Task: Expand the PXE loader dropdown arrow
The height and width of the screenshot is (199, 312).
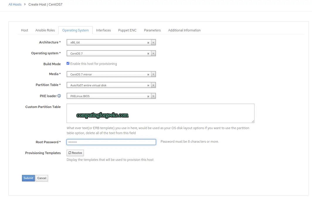Action: coord(153,96)
